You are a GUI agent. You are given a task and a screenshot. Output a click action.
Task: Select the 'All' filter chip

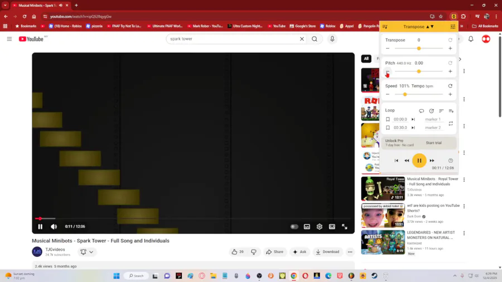point(366,59)
